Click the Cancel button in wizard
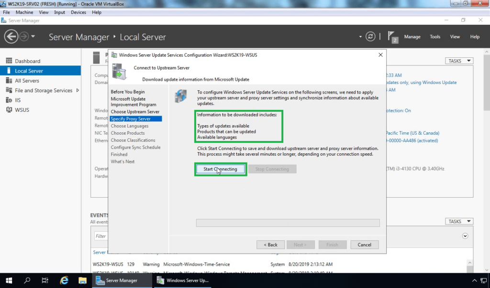This screenshot has height=288, width=490. pos(364,245)
